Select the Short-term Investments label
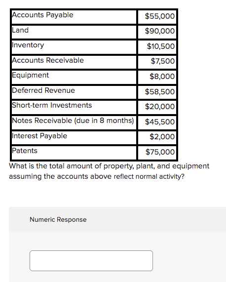Screen dimensions: 226x282 [x=52, y=105]
